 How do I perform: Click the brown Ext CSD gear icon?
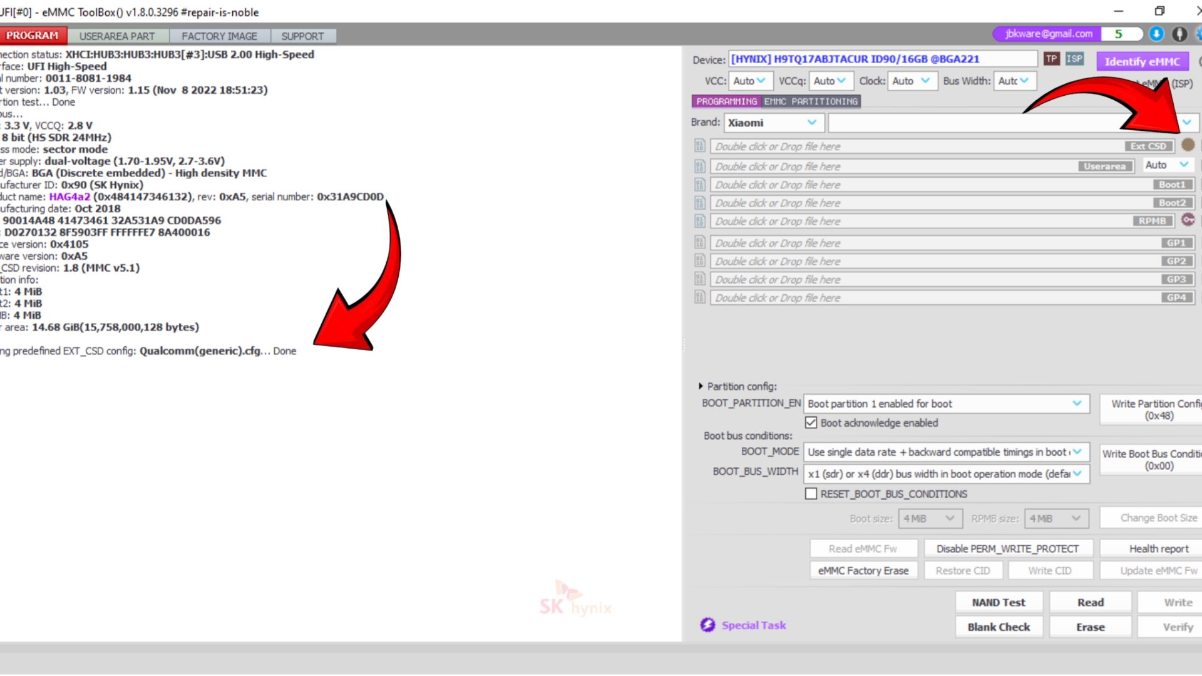click(x=1188, y=145)
